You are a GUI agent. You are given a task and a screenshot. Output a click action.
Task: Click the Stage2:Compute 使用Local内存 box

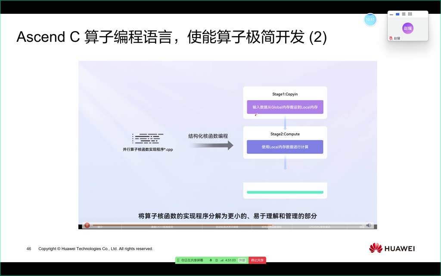click(x=285, y=147)
